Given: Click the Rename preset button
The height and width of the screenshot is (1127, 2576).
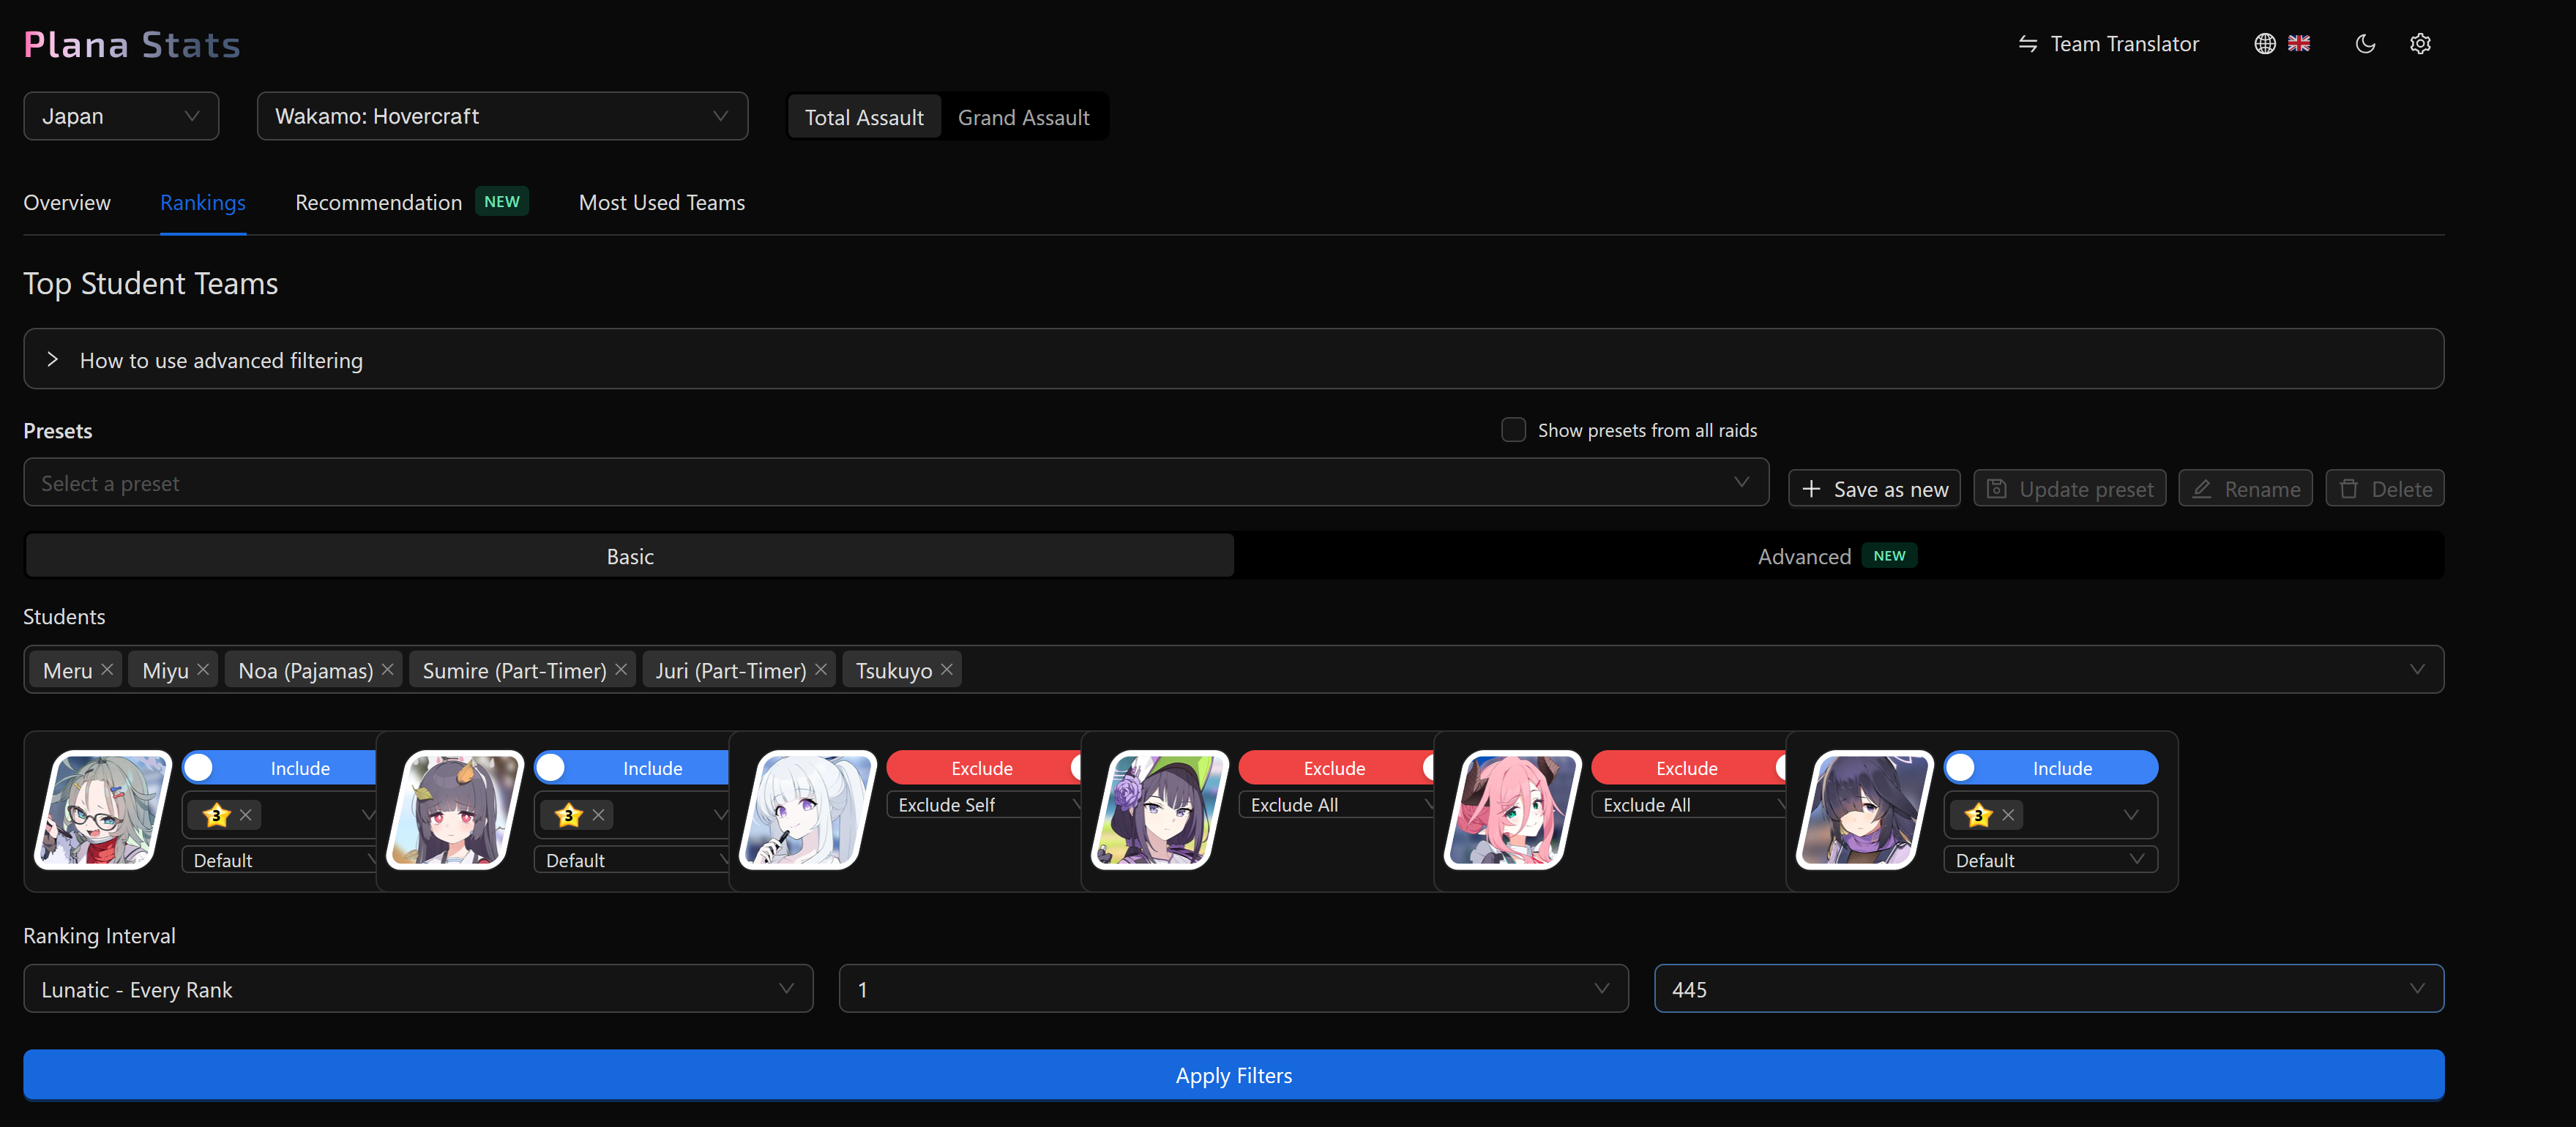Looking at the screenshot, I should click(2245, 488).
